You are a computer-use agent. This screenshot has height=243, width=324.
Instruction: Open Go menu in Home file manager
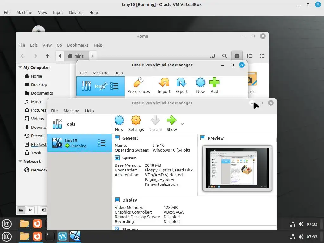point(59,45)
